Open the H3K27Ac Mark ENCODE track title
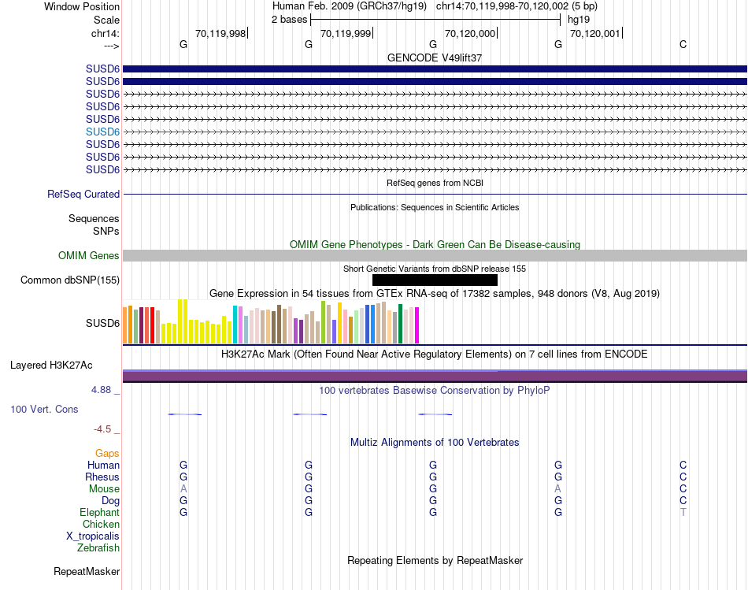The image size is (748, 590). [x=435, y=354]
